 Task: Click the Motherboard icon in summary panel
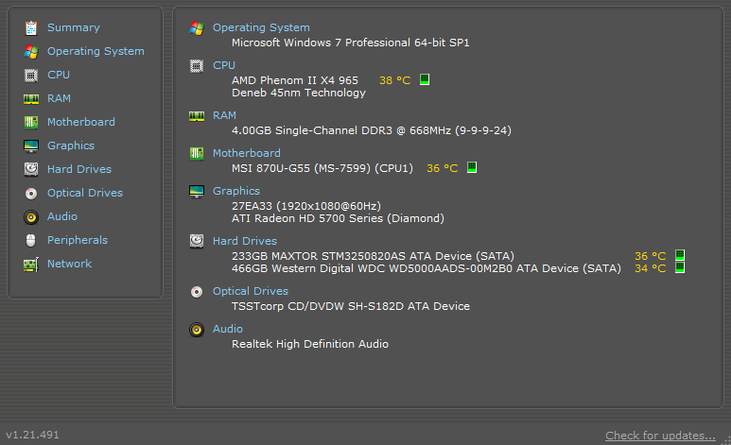(x=197, y=153)
